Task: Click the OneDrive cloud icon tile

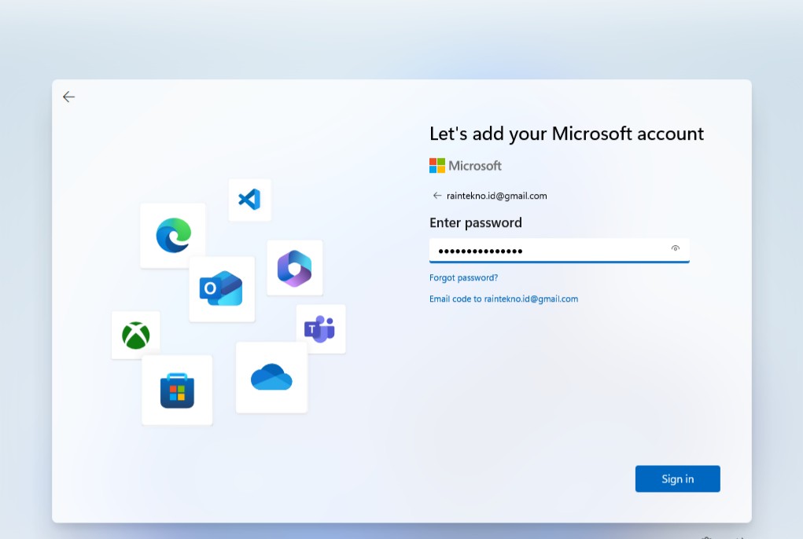Action: point(271,377)
